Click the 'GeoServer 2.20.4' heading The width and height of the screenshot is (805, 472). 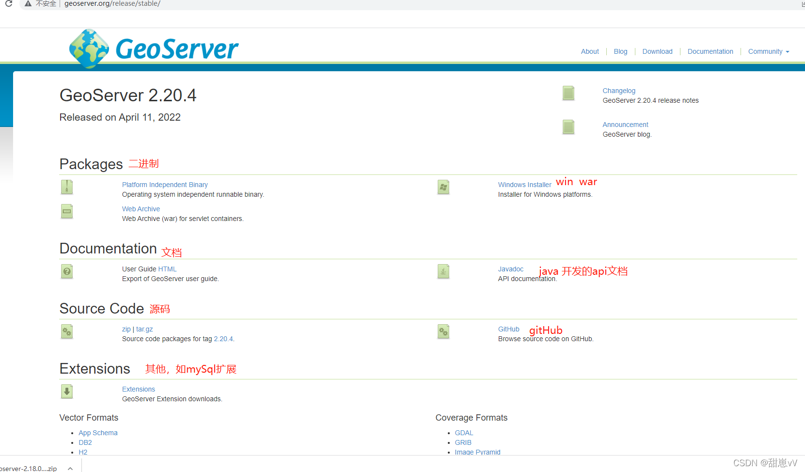click(x=128, y=95)
